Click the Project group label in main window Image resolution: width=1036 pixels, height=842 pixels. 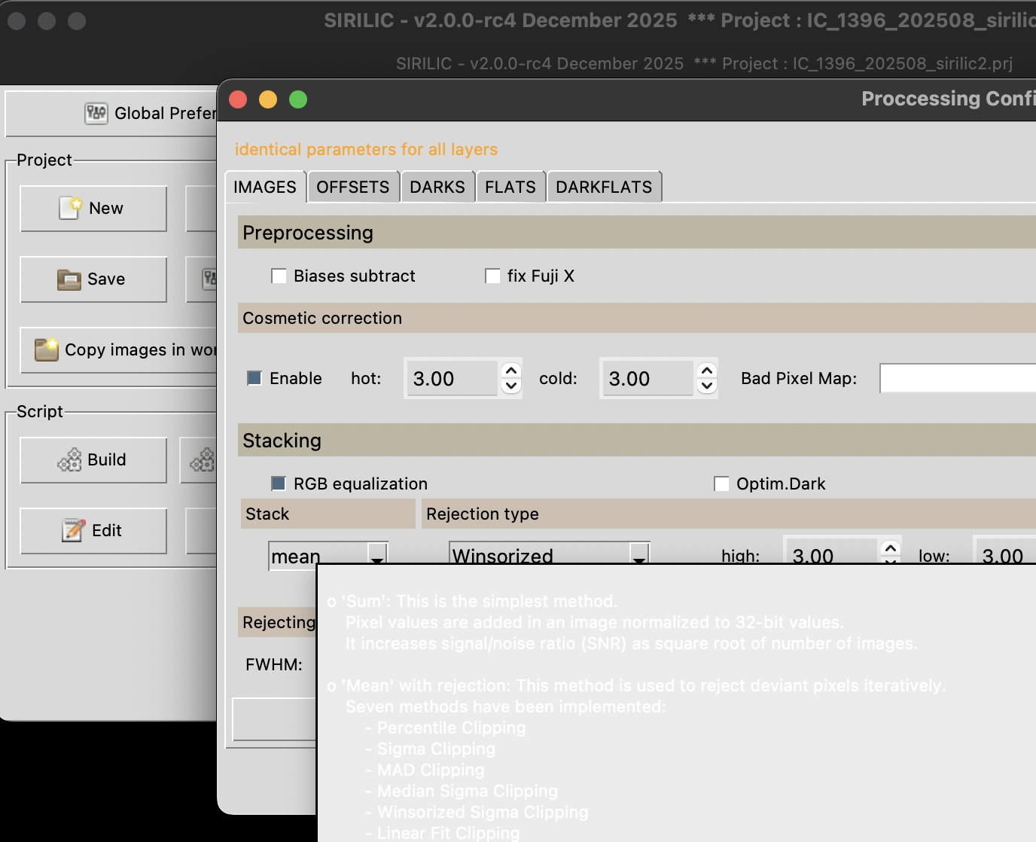pos(44,160)
